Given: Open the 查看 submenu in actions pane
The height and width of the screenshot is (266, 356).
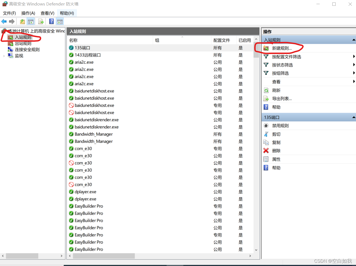Looking at the screenshot, I should pos(276,82).
